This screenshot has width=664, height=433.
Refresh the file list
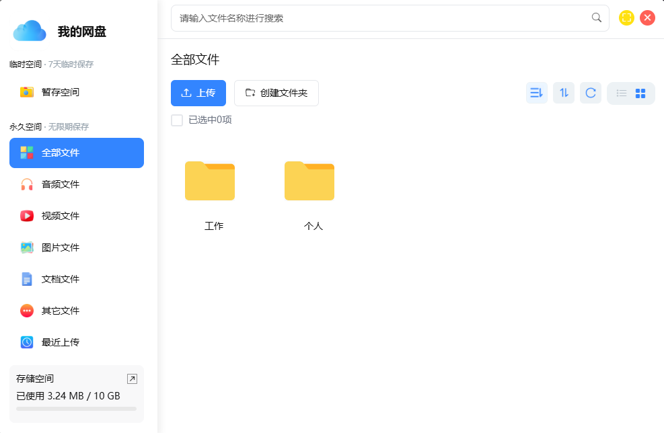pos(591,93)
